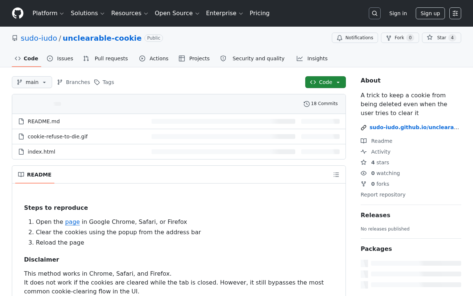Click the pulse icon next to Activity
Viewport: 473px width, 296px height.
(364, 152)
